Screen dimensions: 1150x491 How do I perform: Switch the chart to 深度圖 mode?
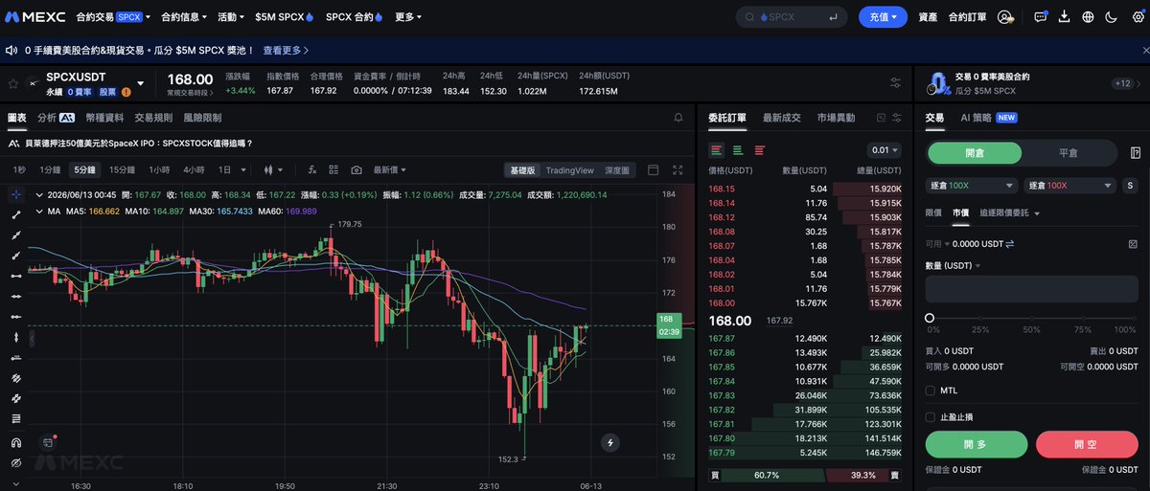click(x=617, y=170)
